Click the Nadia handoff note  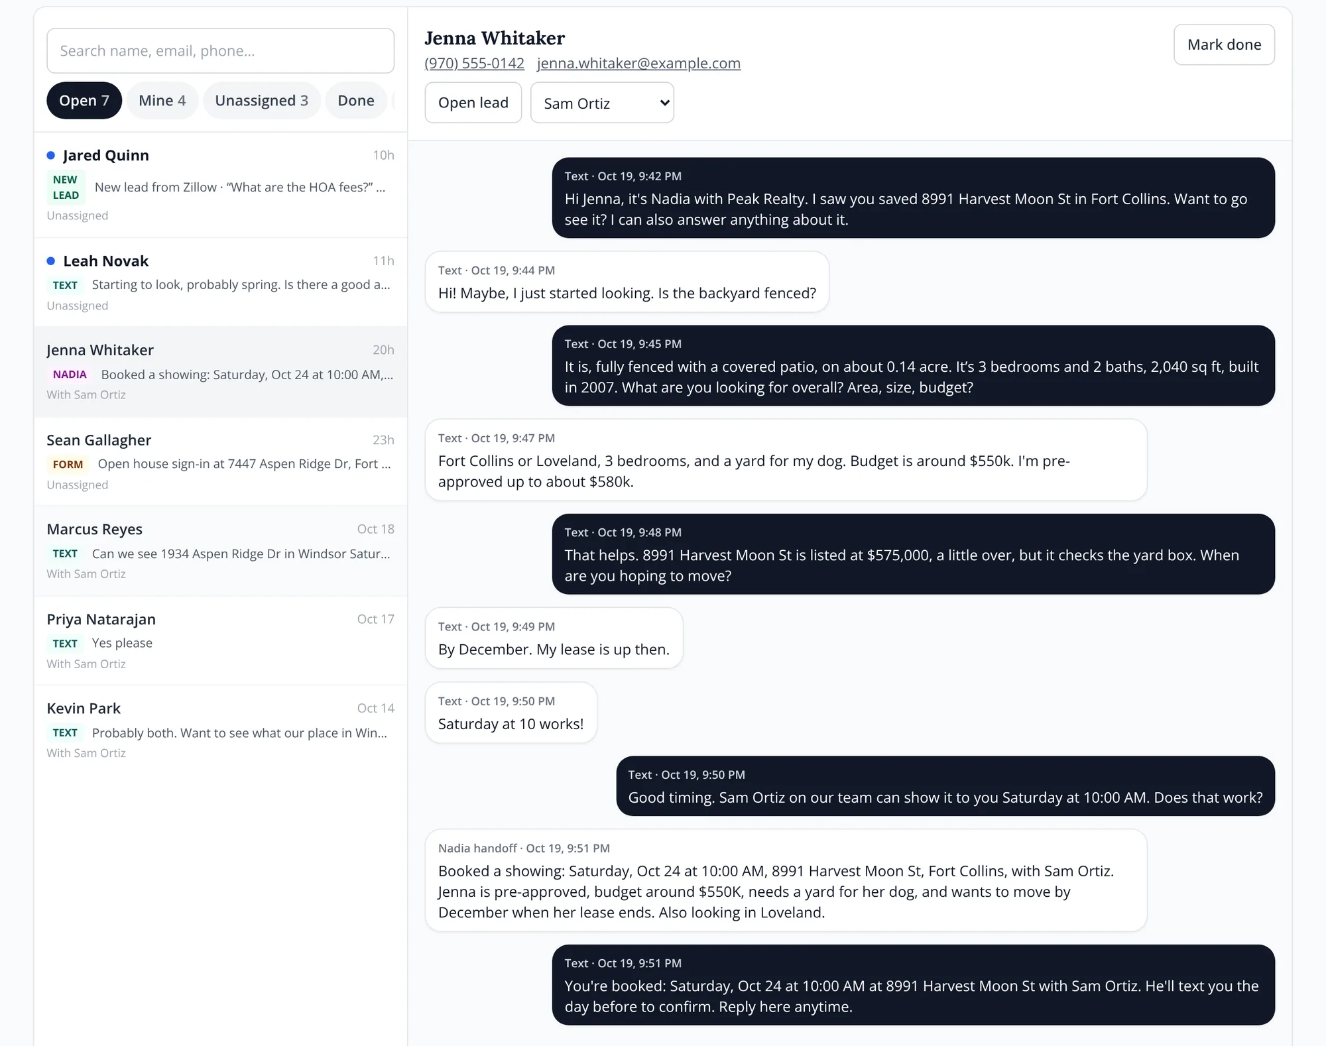[786, 880]
